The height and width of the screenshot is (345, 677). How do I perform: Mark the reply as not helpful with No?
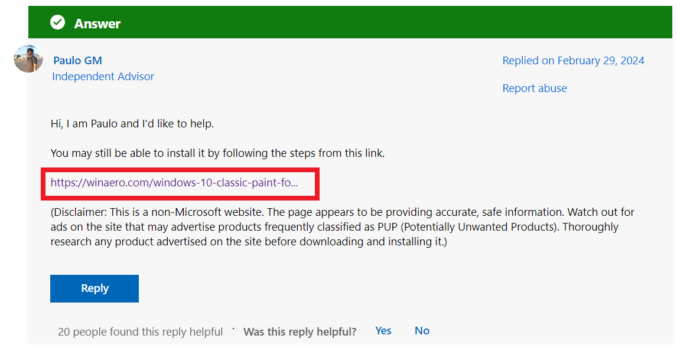coord(422,331)
